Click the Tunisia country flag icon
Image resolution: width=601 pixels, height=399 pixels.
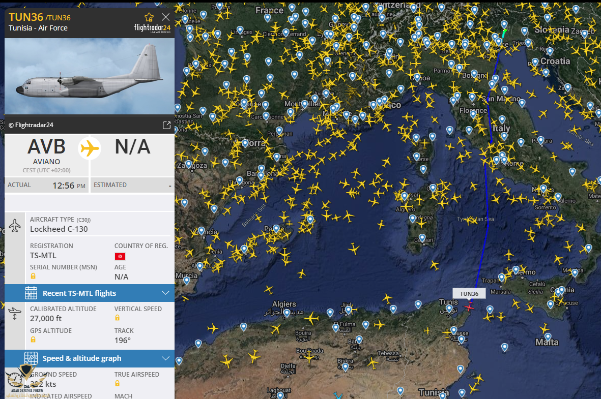tap(120, 256)
